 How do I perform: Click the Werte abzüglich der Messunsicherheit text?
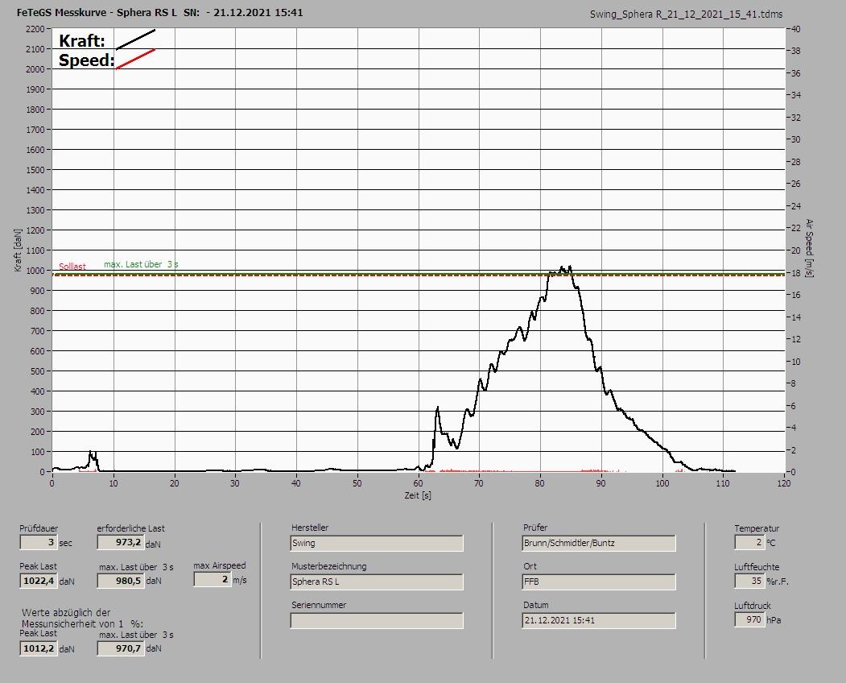click(x=82, y=619)
